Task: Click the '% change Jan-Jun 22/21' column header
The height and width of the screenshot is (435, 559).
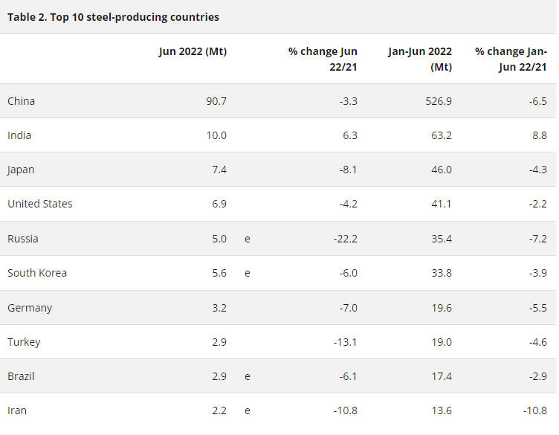Action: [511, 59]
